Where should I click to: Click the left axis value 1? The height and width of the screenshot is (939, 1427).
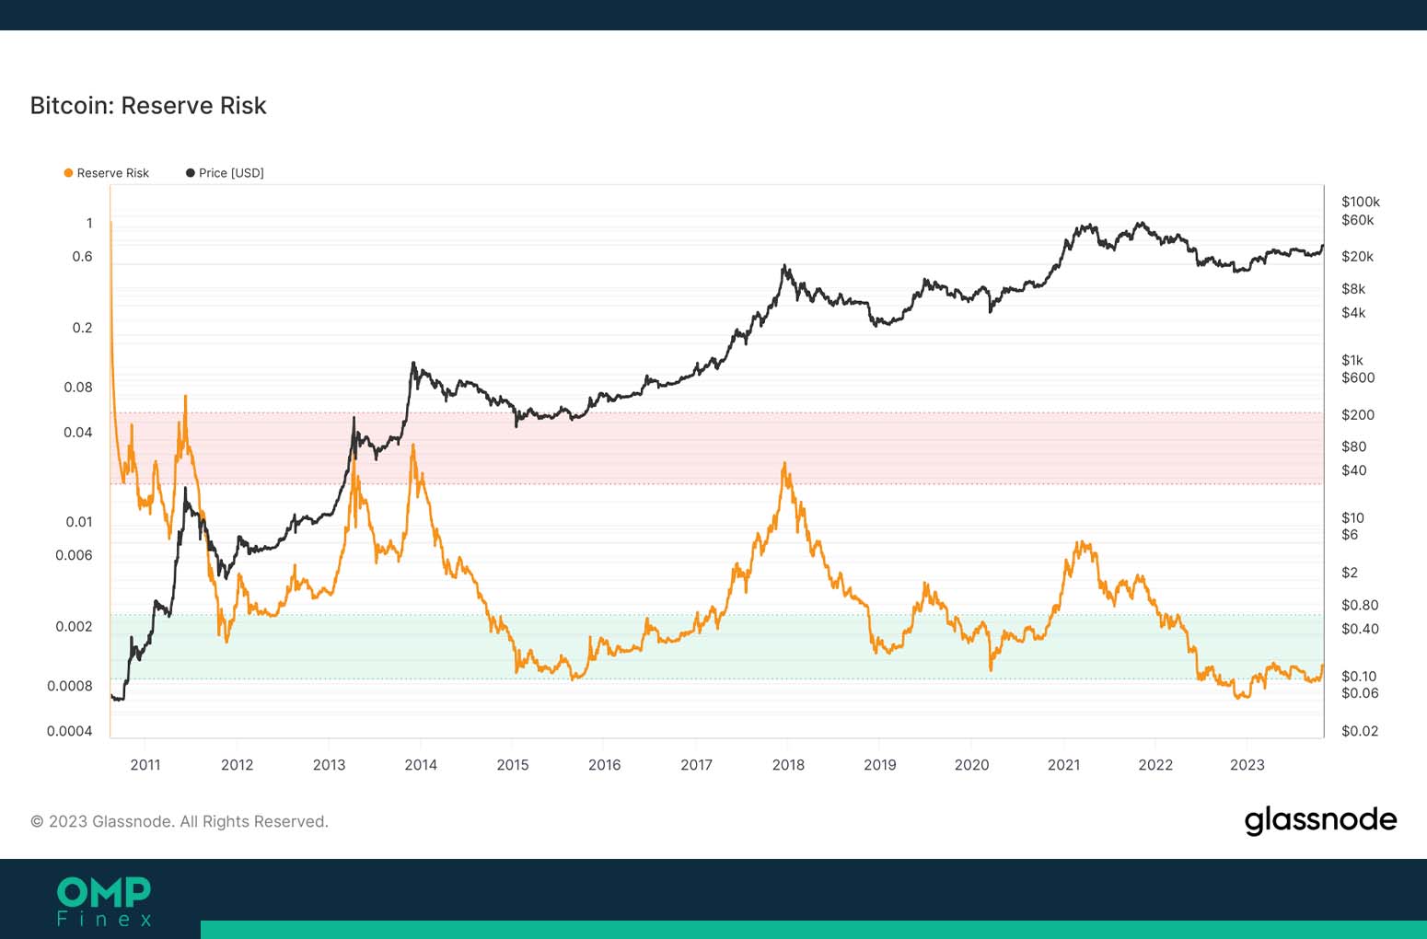(89, 223)
